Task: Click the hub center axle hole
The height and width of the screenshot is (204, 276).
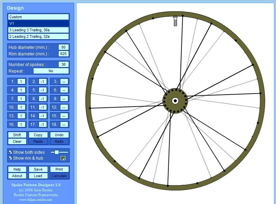Action: pos(175,101)
